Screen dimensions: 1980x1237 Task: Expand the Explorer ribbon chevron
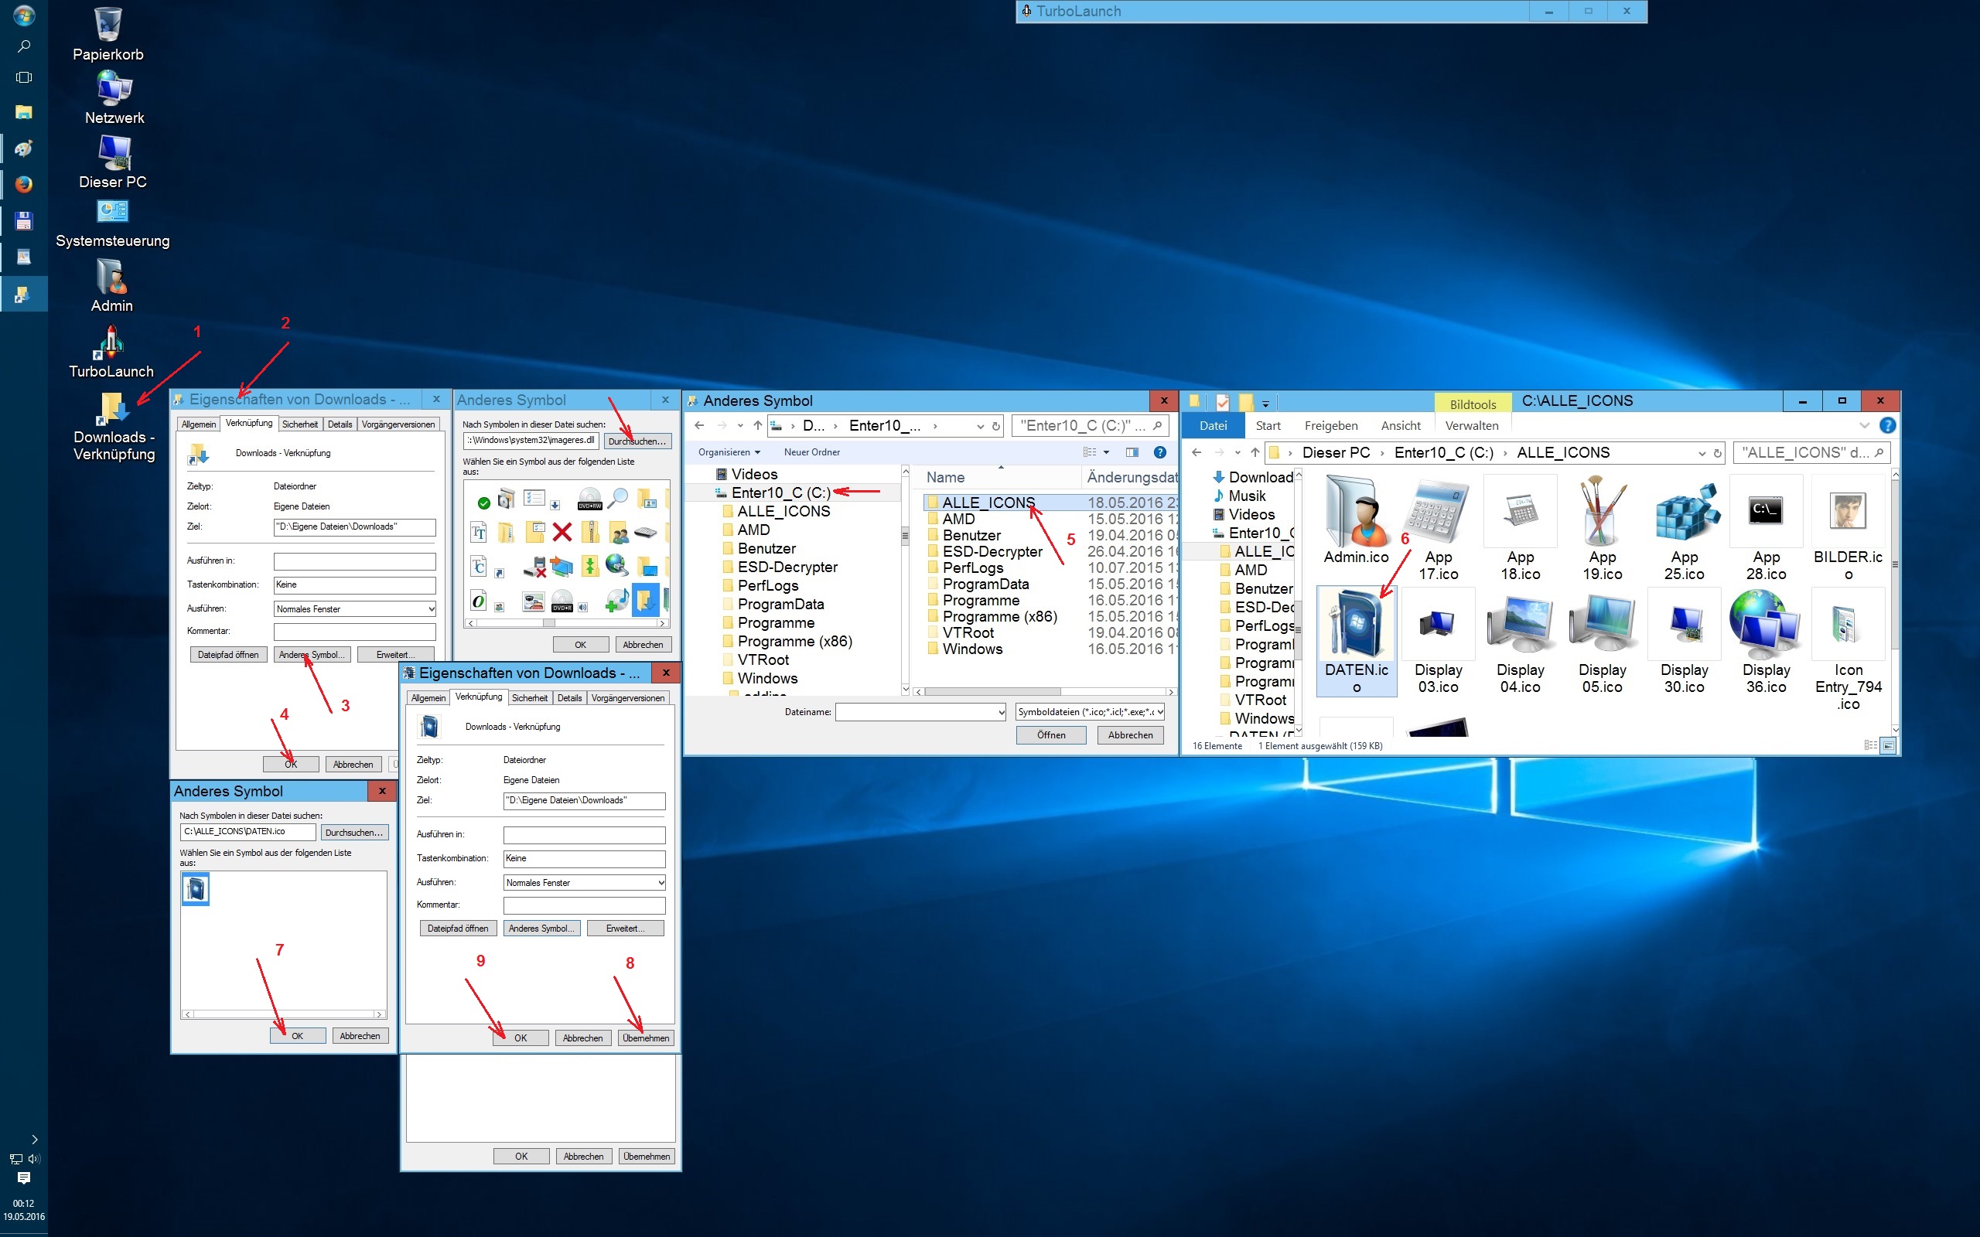coord(1865,425)
